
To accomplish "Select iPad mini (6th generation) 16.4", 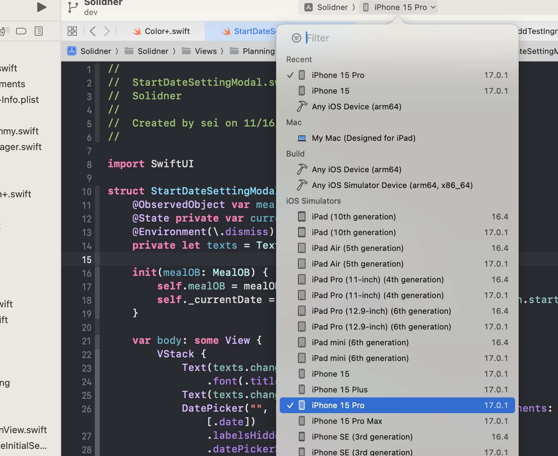I will coord(397,342).
